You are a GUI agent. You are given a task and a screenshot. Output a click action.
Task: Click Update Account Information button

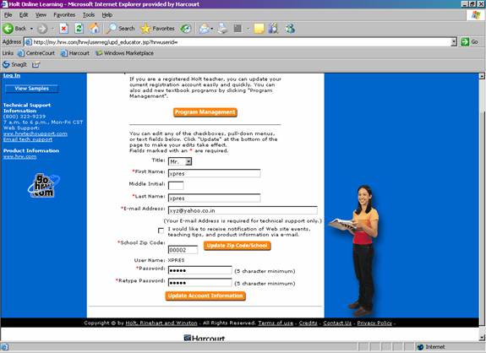205,296
